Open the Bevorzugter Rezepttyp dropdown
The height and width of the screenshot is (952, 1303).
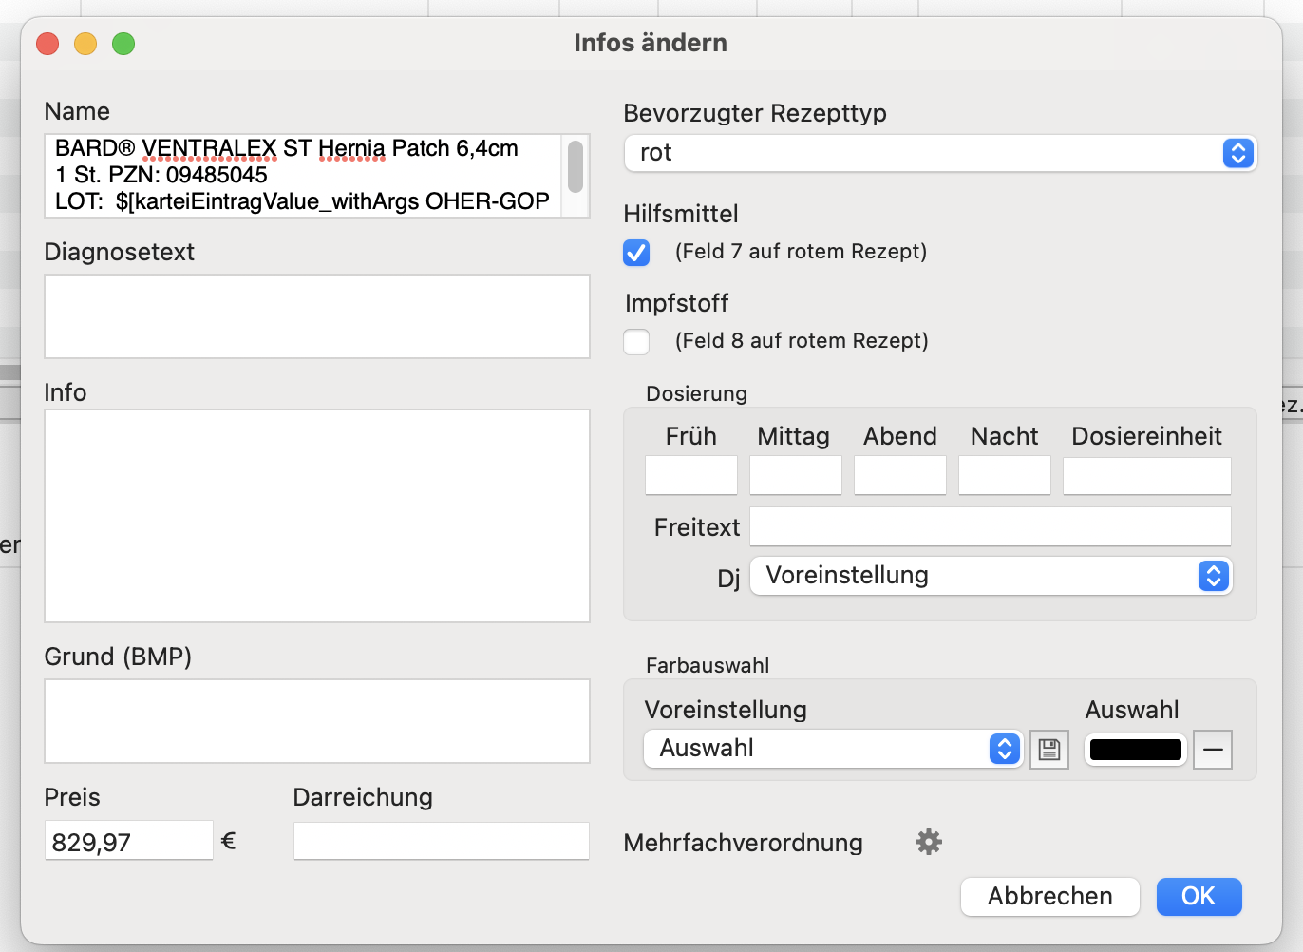click(x=940, y=153)
